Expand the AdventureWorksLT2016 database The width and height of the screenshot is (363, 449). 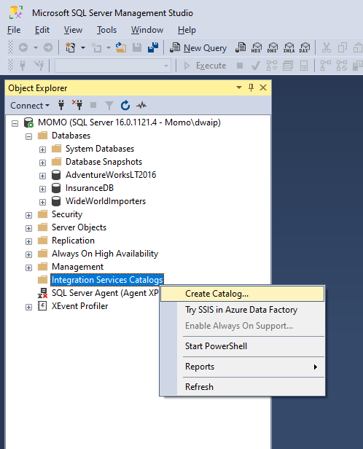pyautogui.click(x=42, y=176)
